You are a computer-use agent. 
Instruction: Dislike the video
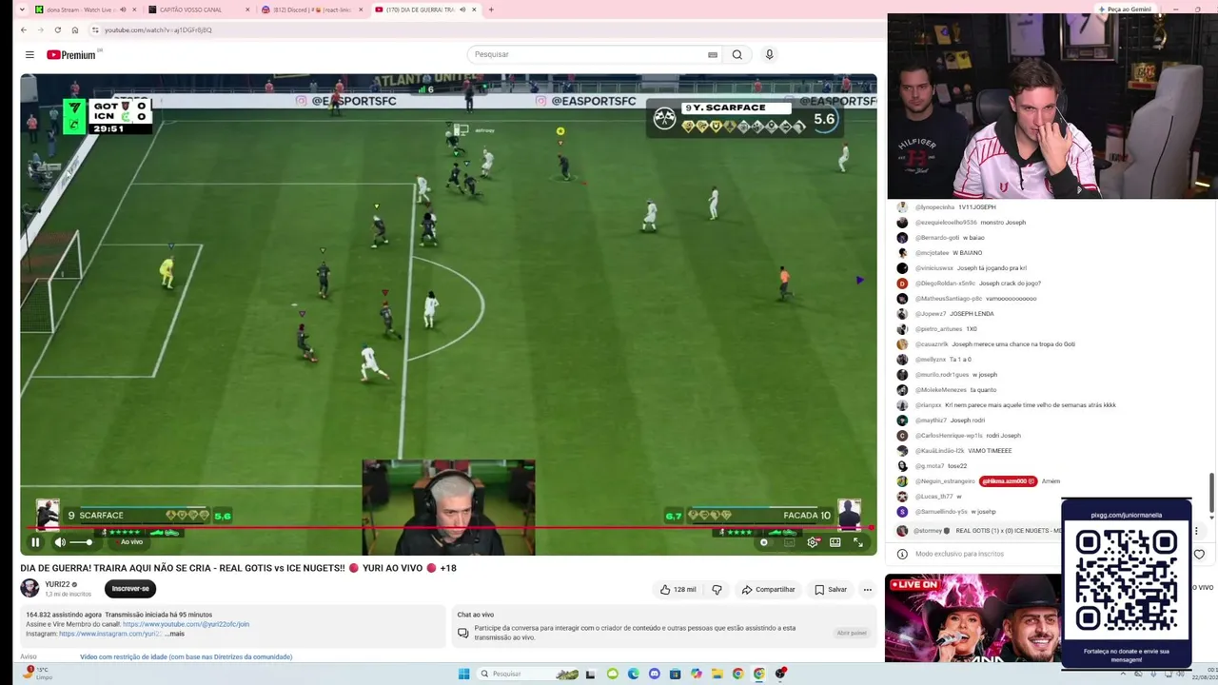717,590
